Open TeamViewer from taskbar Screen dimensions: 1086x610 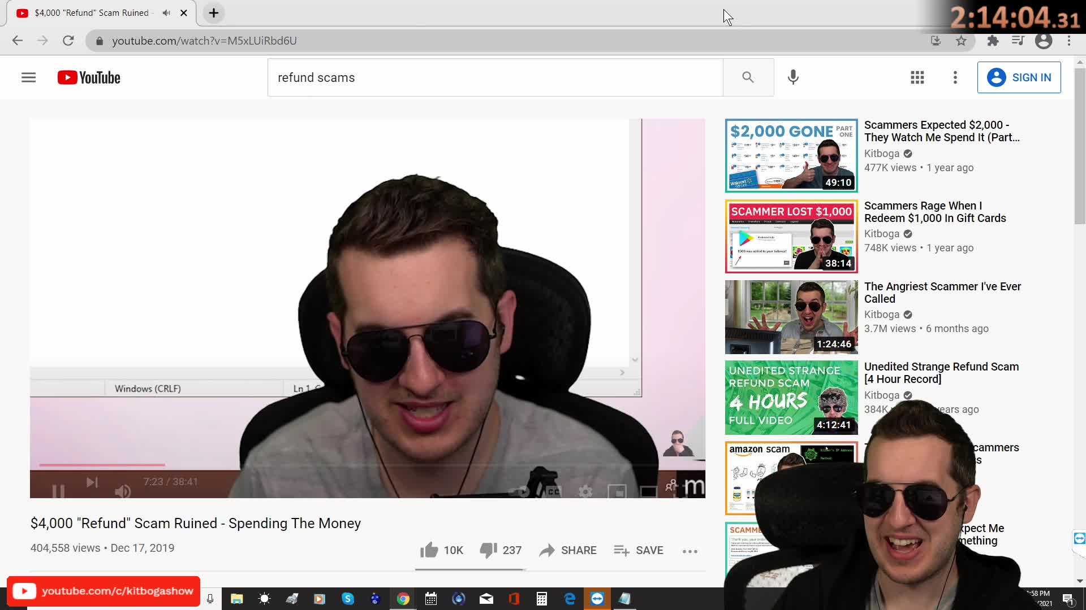(x=597, y=599)
